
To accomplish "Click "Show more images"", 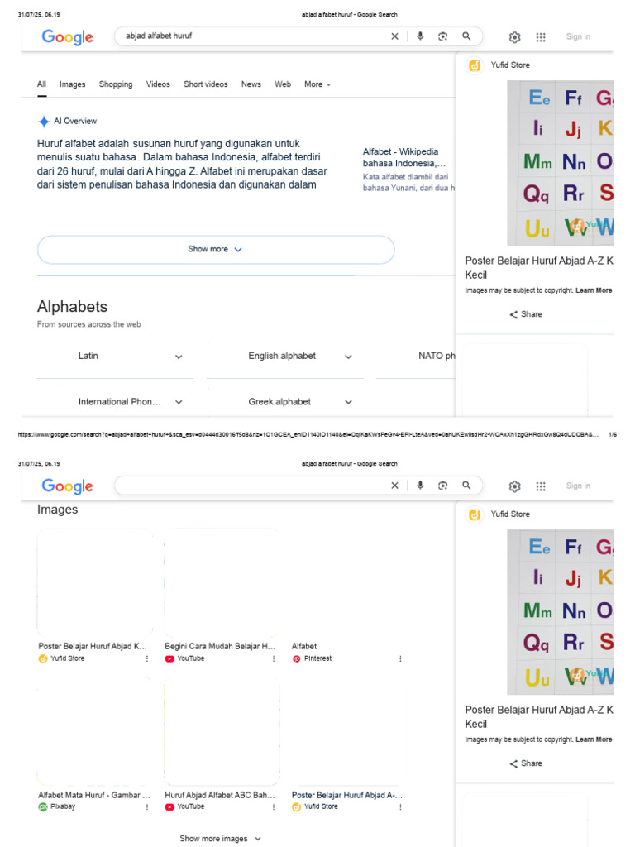I will (220, 839).
